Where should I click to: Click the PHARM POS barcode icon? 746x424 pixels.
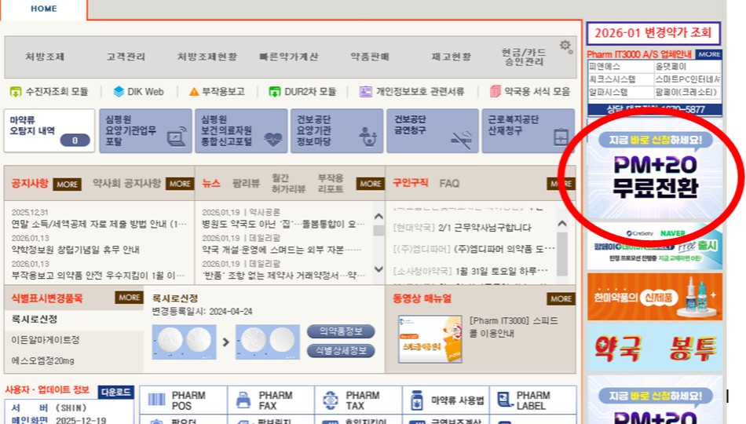click(x=156, y=399)
